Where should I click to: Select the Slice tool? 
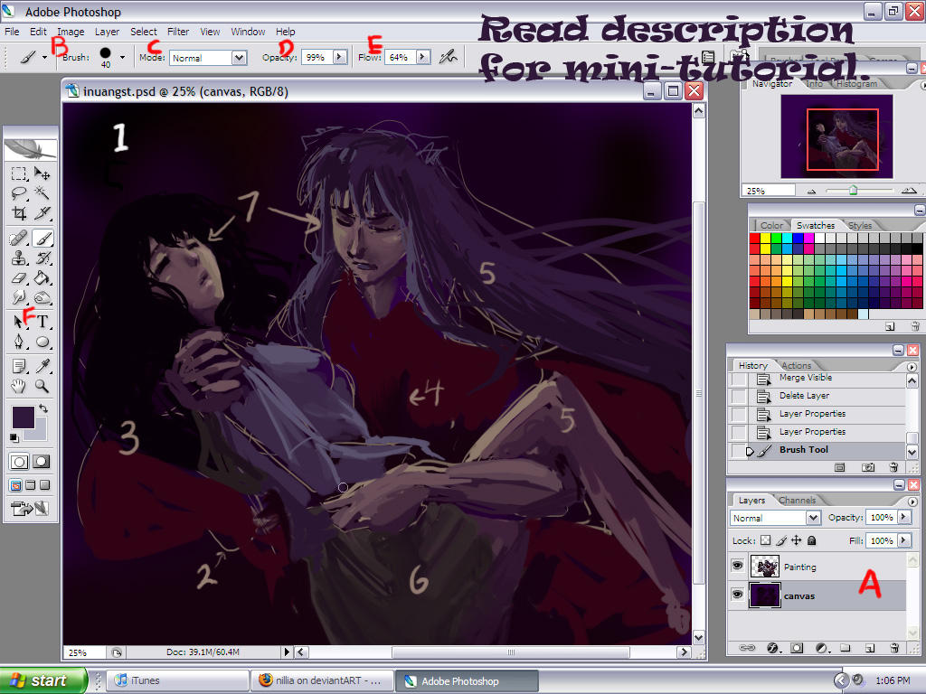point(42,213)
